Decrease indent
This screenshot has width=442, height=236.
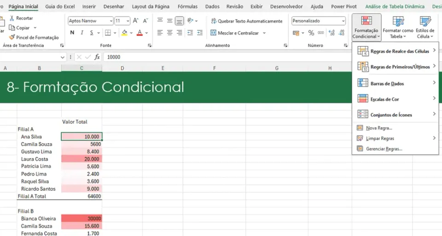point(190,33)
